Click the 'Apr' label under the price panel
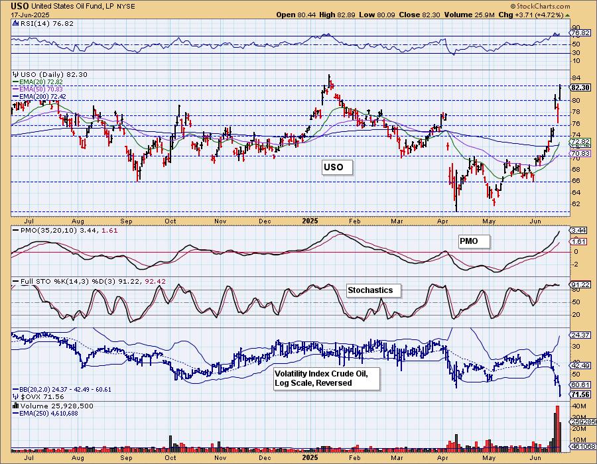Viewport: 597px width, 464px height. (x=442, y=221)
